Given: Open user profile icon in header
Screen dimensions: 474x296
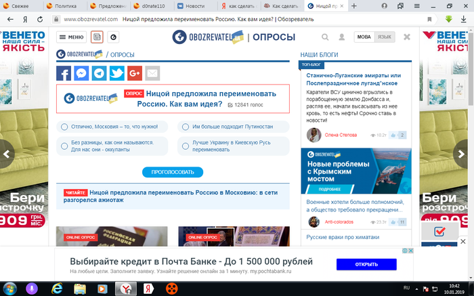Looking at the screenshot, I should click(x=341, y=37).
